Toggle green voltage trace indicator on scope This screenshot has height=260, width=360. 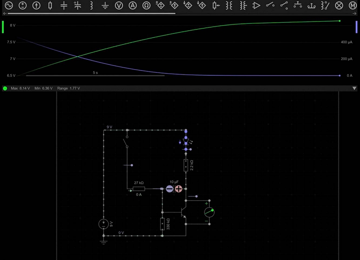coord(3,27)
